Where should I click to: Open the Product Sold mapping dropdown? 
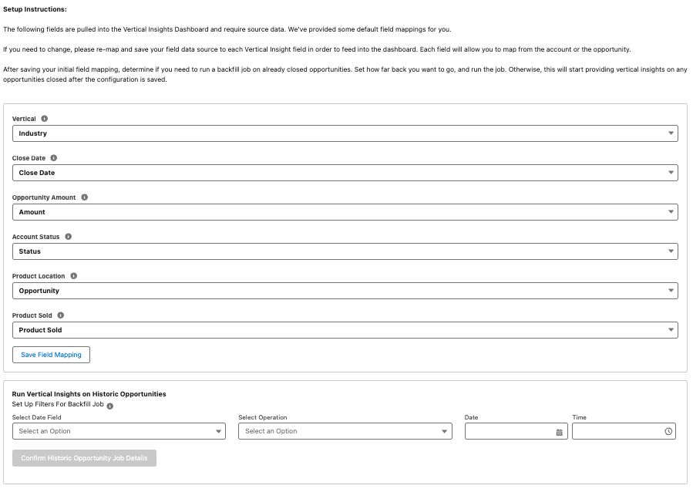click(345, 330)
